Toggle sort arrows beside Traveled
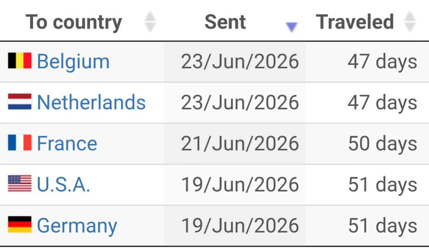This screenshot has width=429, height=248. 410,22
